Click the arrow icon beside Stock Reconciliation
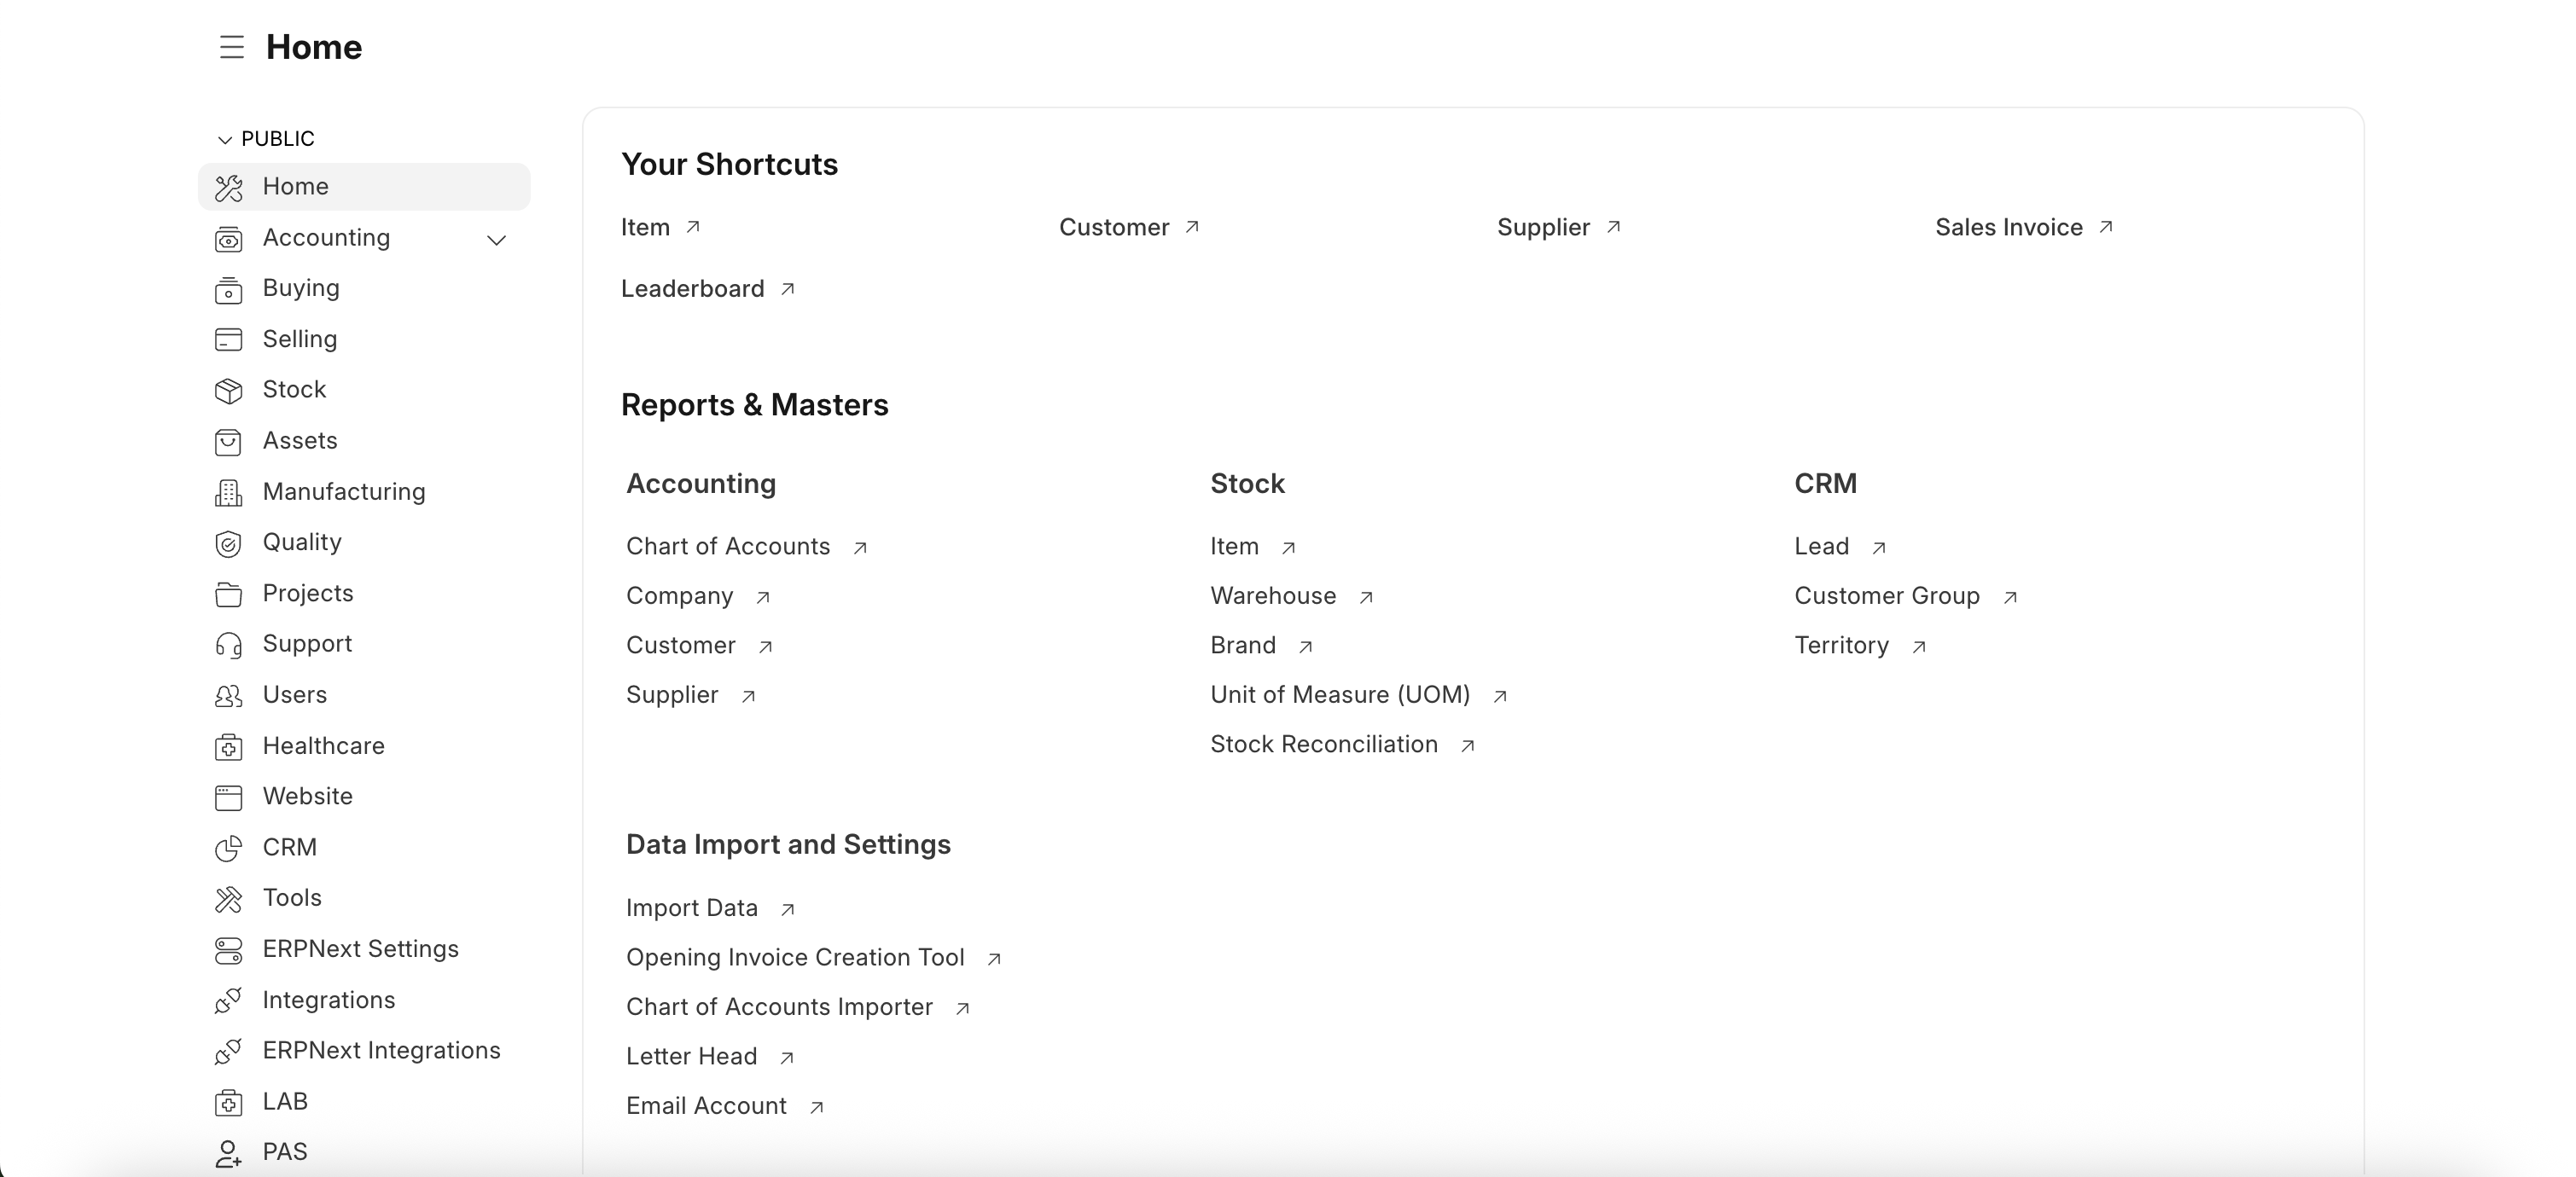The width and height of the screenshot is (2576, 1177). (x=1468, y=745)
